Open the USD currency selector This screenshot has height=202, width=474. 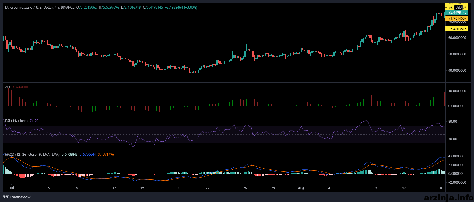(458, 8)
